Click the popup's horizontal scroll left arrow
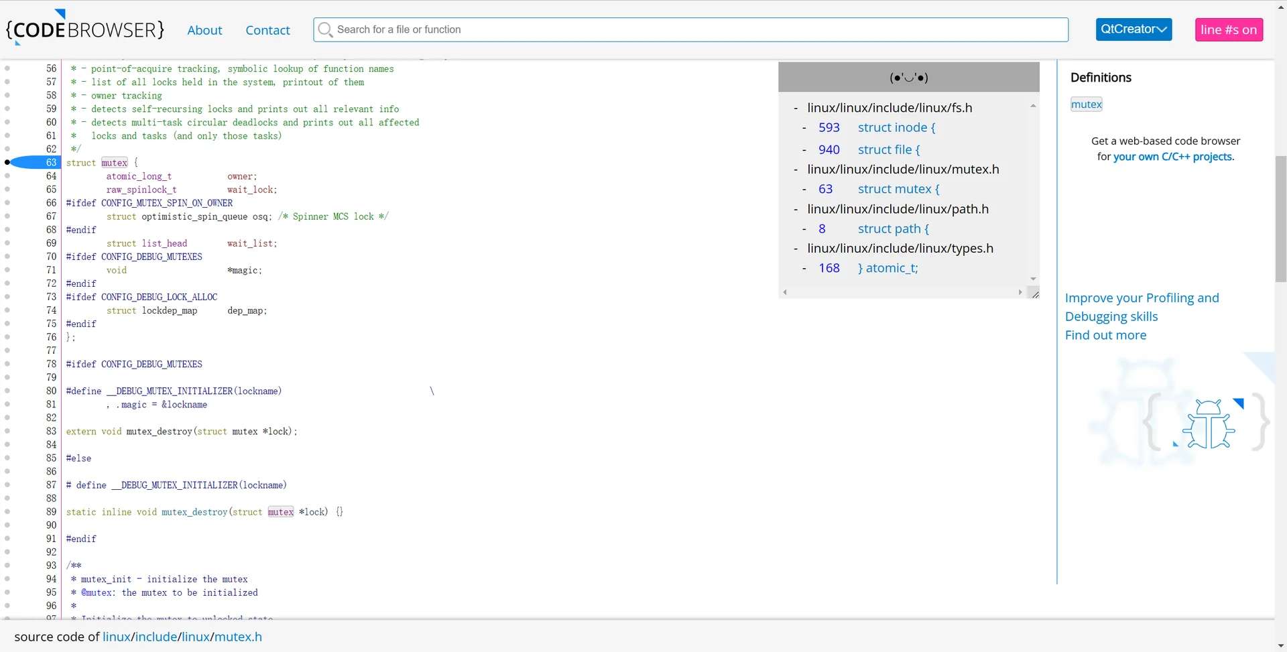1287x652 pixels. click(785, 292)
